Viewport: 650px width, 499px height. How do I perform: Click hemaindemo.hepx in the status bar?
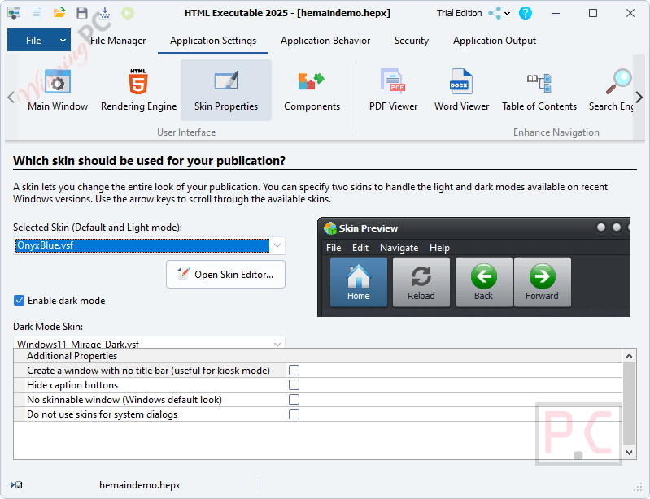coord(140,485)
